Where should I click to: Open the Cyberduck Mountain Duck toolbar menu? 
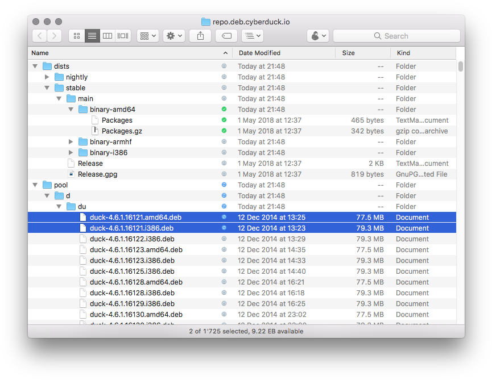(318, 36)
